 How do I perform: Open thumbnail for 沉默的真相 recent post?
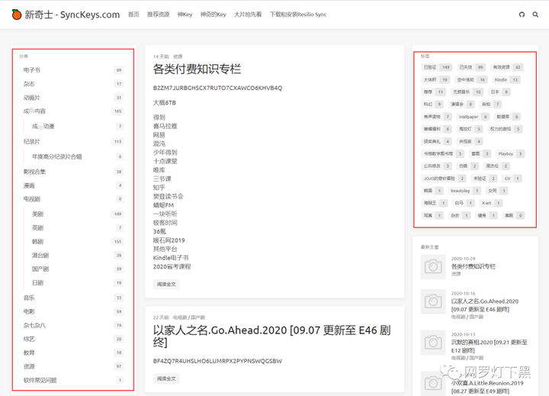(433, 343)
